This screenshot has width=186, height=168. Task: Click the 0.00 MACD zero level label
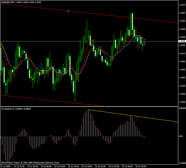(181, 136)
